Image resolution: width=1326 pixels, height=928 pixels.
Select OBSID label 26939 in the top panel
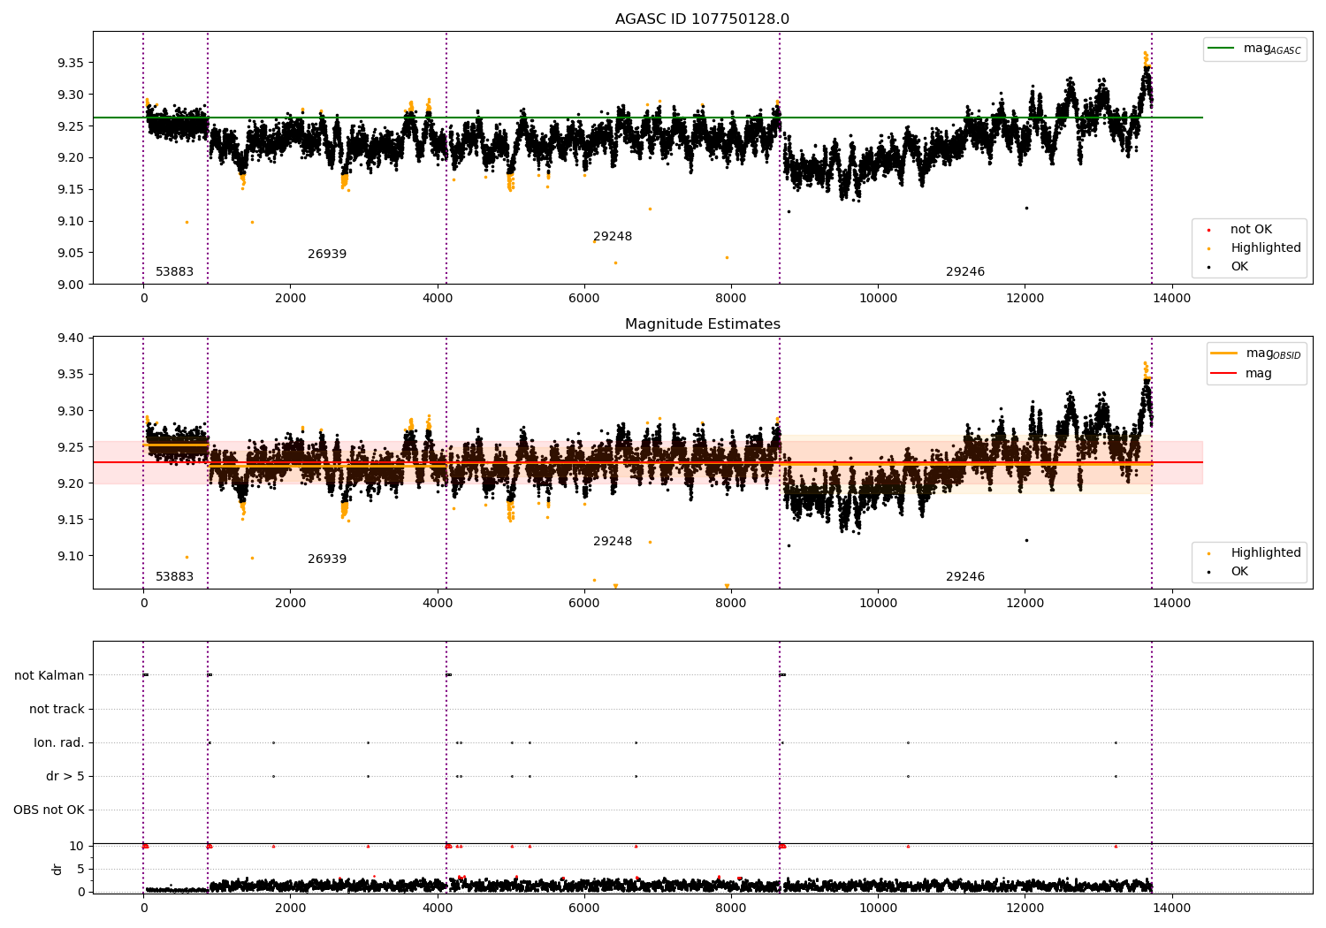(327, 254)
